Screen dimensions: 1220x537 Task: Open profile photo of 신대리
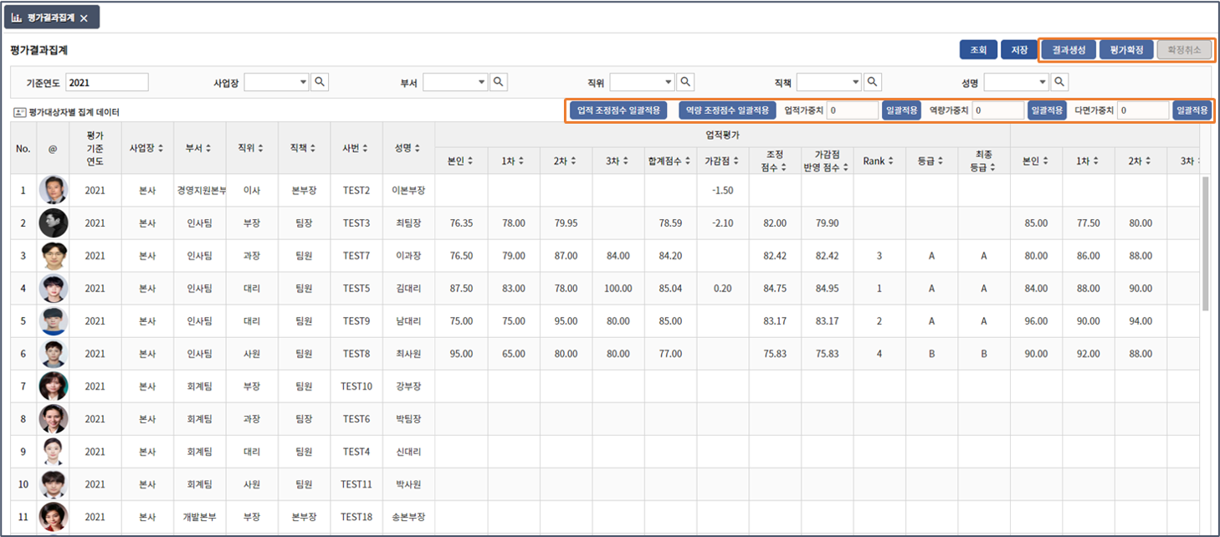[x=54, y=451]
